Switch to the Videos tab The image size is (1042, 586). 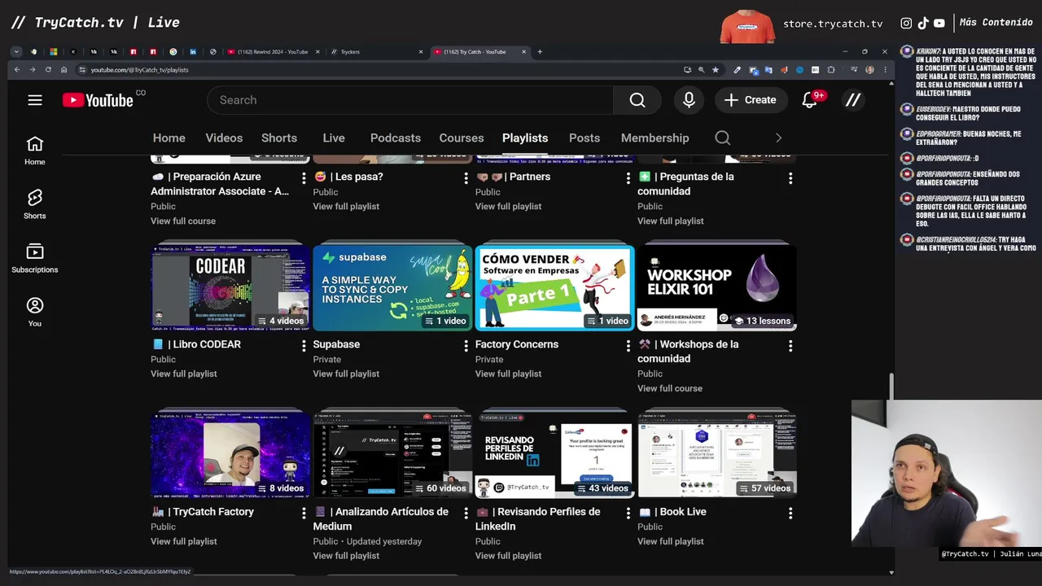224,138
